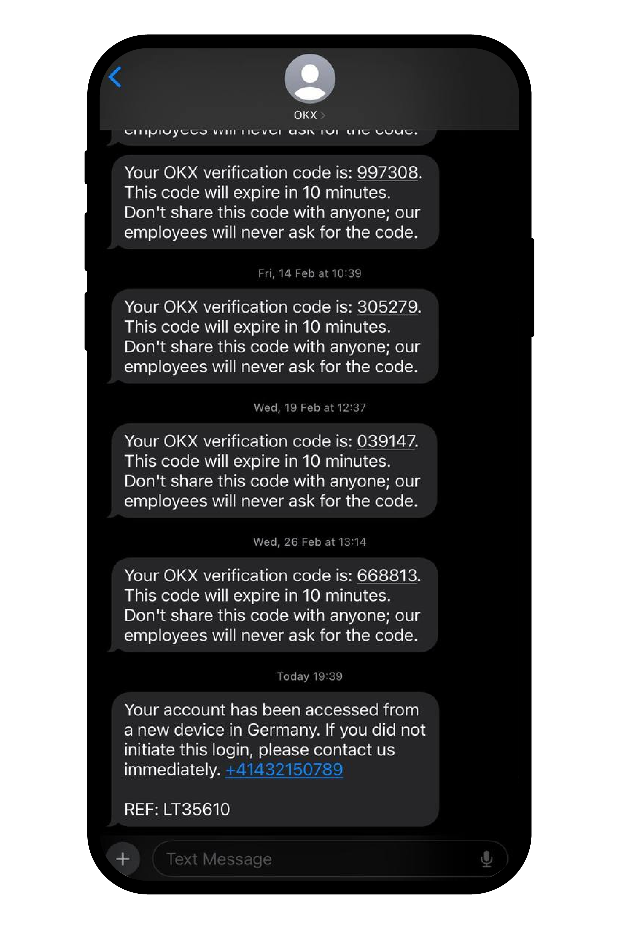
Task: Select the Germany new device alert message
Action: (275, 759)
